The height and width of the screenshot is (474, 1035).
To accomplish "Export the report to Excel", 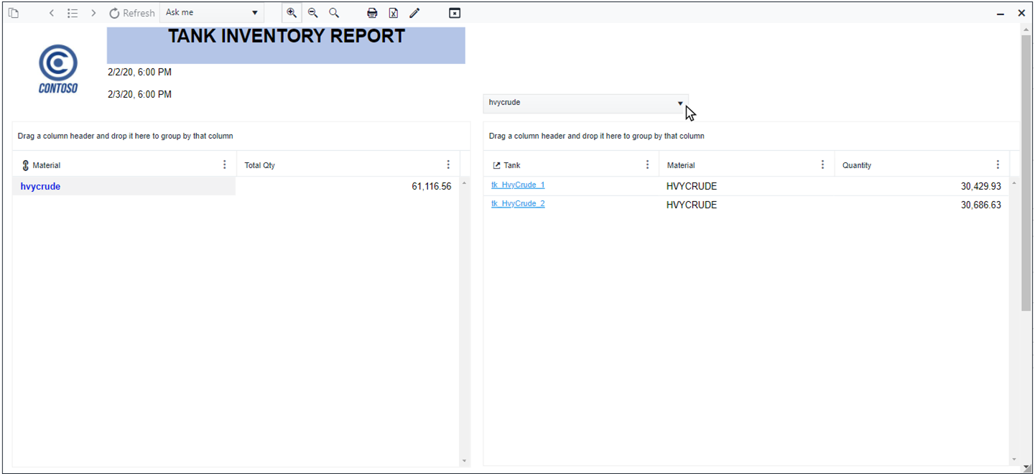I will (x=394, y=13).
